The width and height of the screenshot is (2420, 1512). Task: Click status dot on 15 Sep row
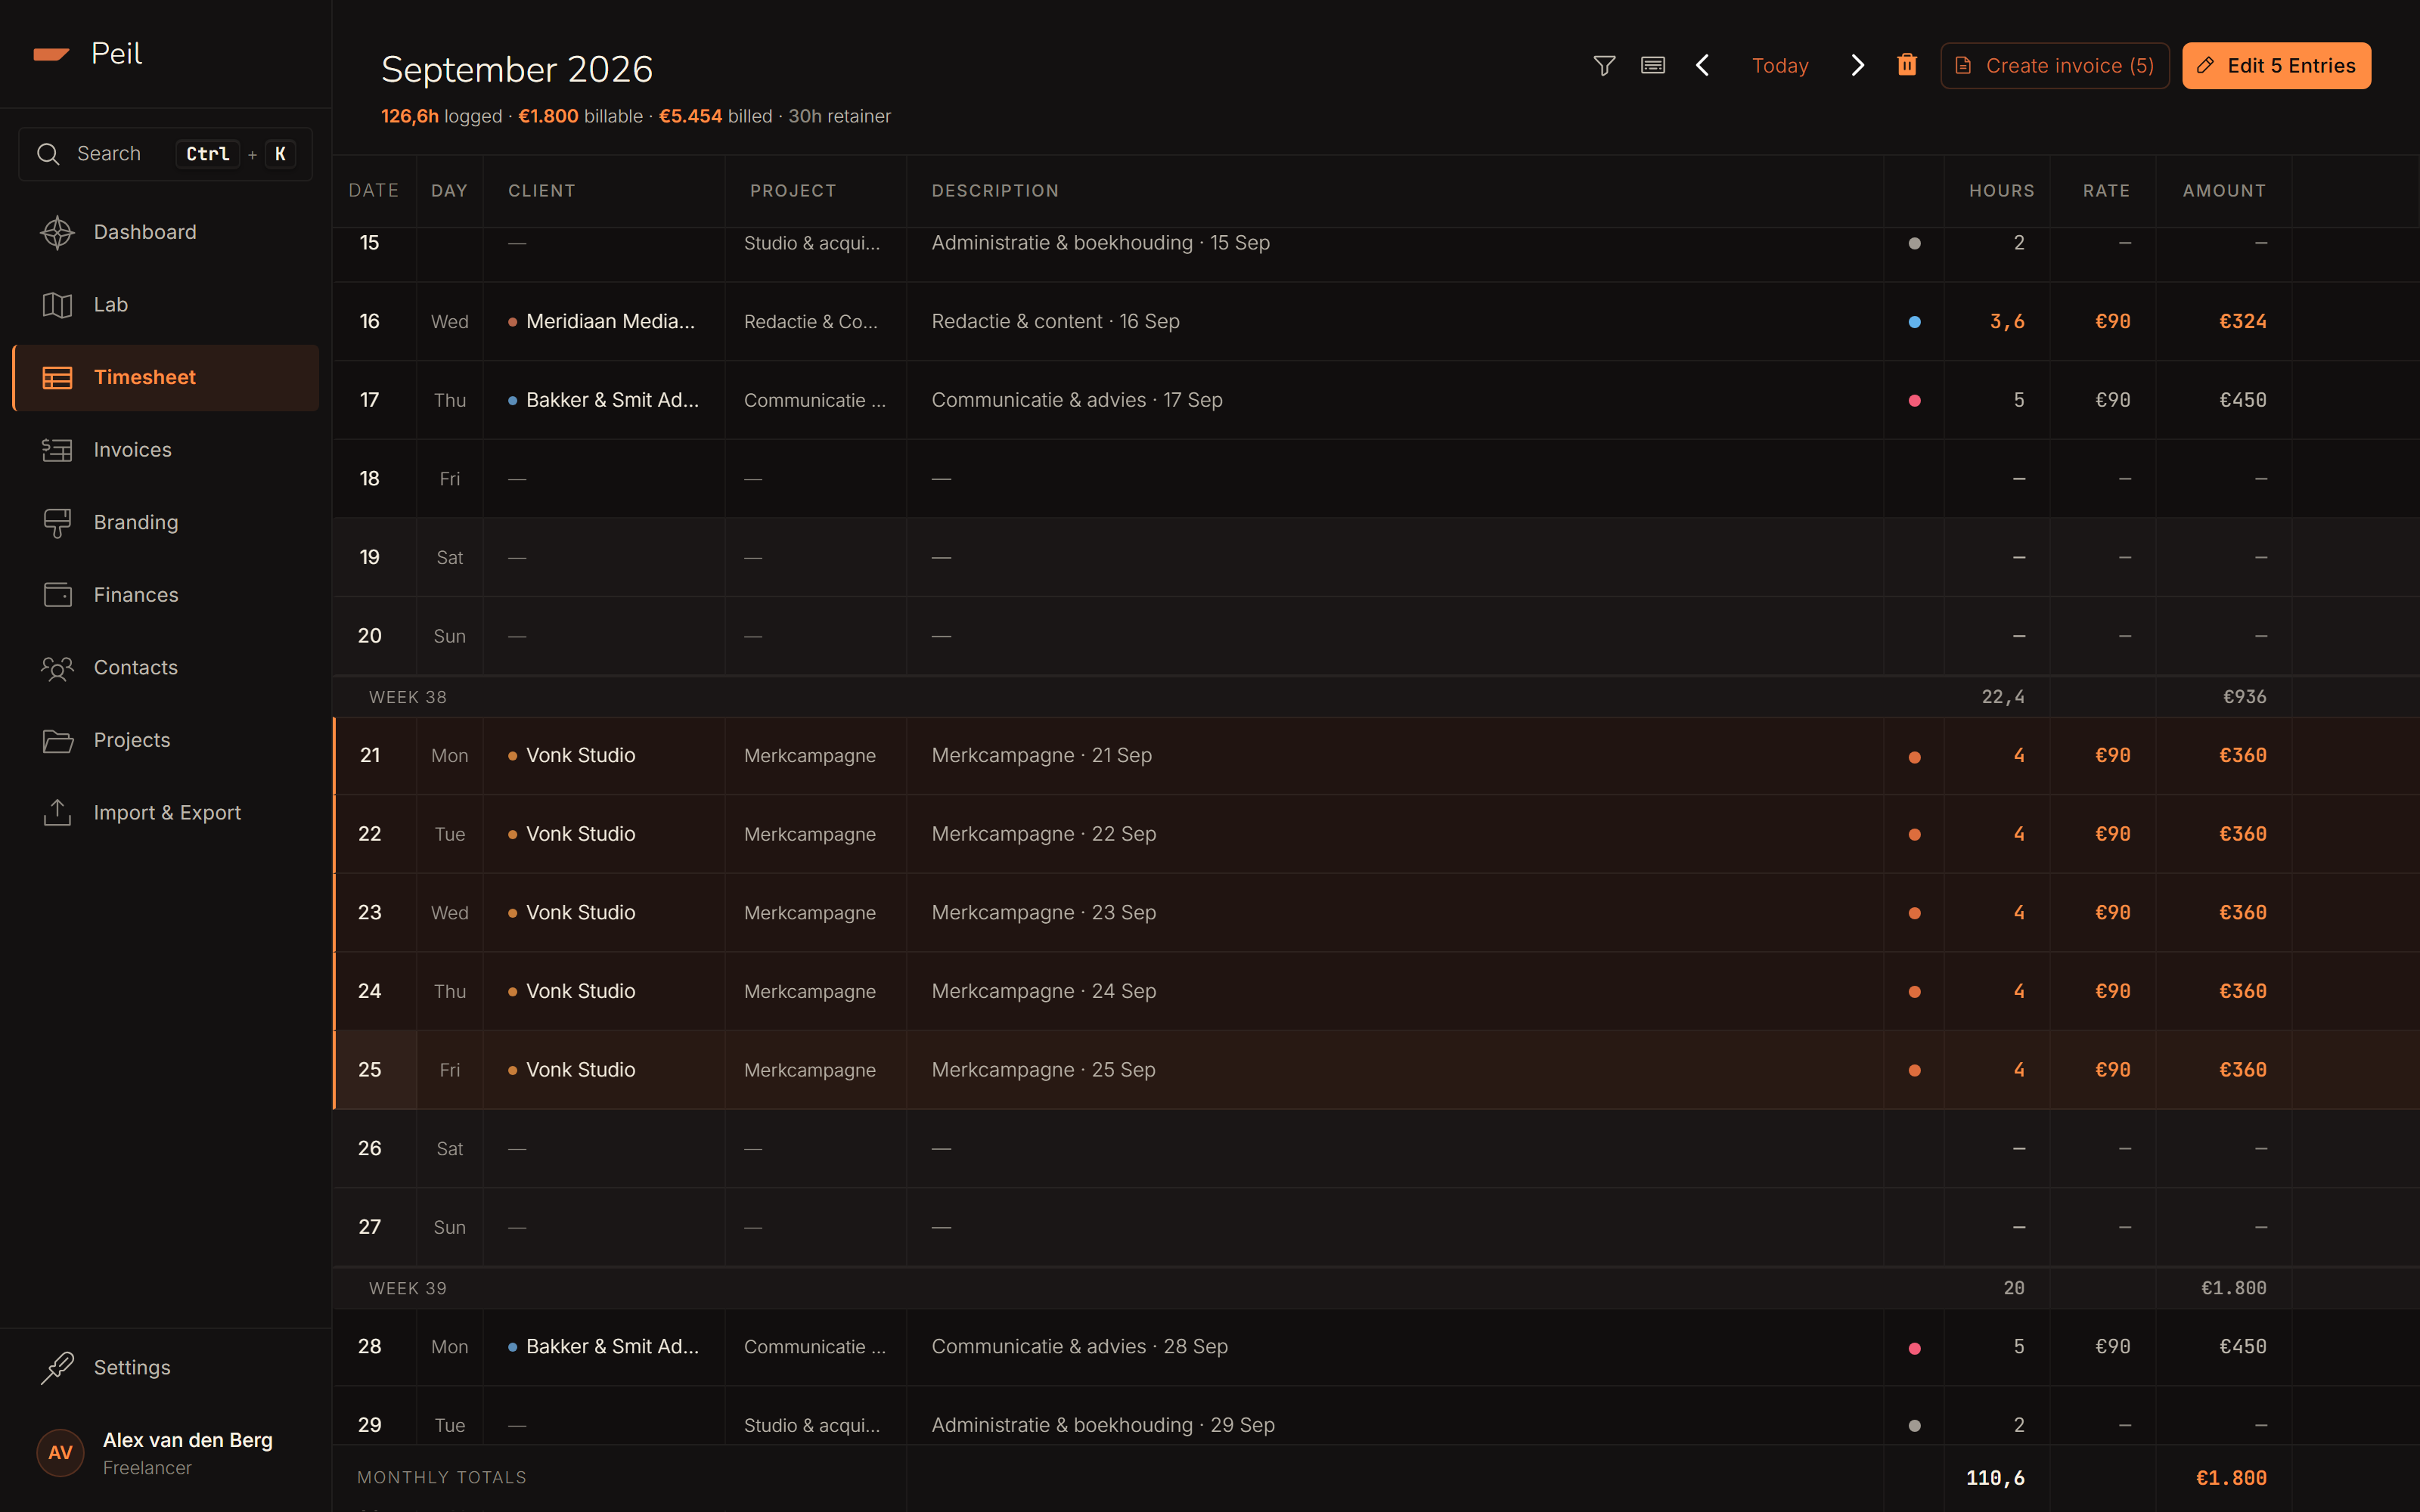[1914, 243]
